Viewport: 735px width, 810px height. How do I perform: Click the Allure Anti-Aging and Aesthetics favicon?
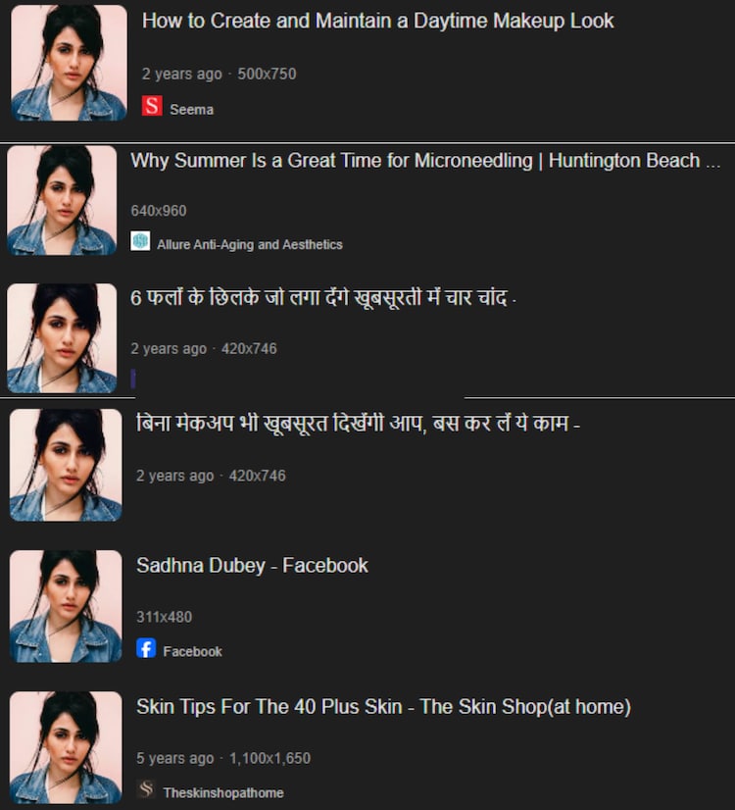click(x=140, y=241)
